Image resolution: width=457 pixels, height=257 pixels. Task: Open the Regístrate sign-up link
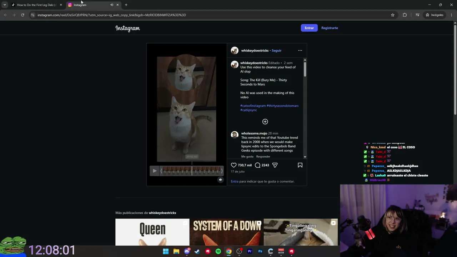(330, 28)
